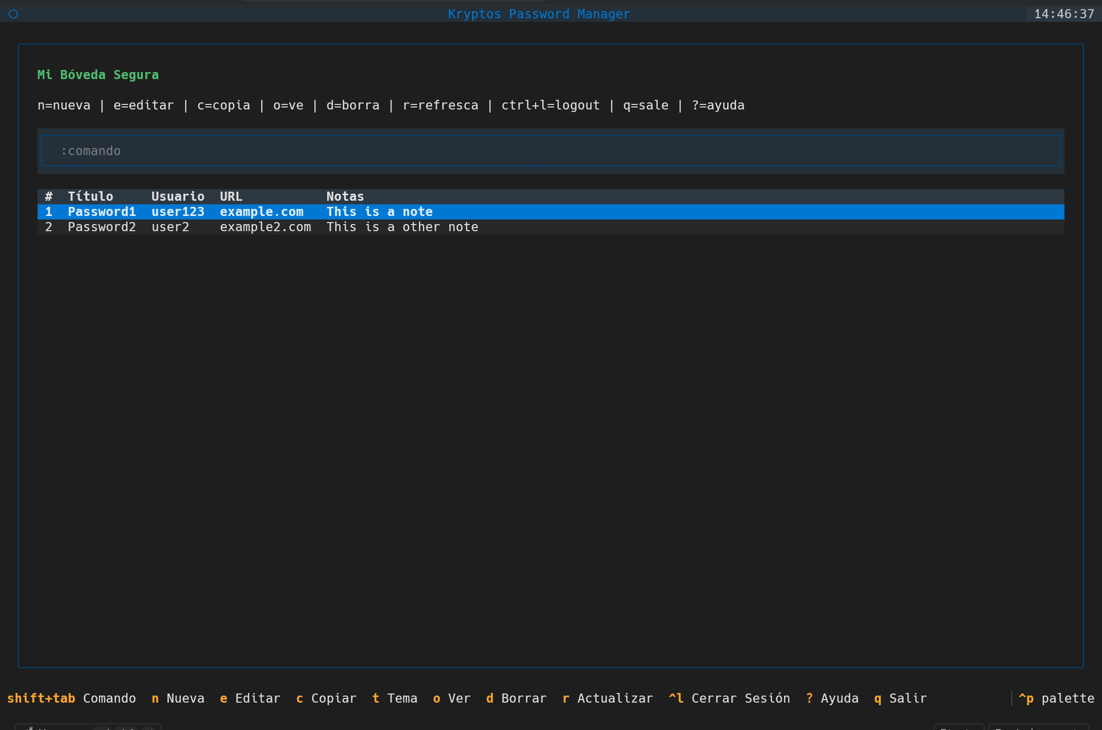Click the n Nueva footer shortcut
This screenshot has height=730, width=1102.
pos(178,698)
